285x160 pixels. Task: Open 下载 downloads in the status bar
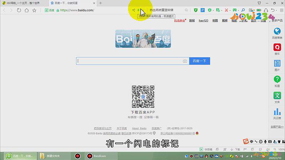tap(235, 149)
